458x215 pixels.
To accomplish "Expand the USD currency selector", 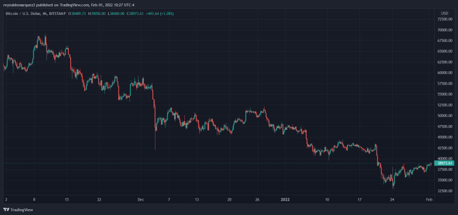I will click(444, 13).
